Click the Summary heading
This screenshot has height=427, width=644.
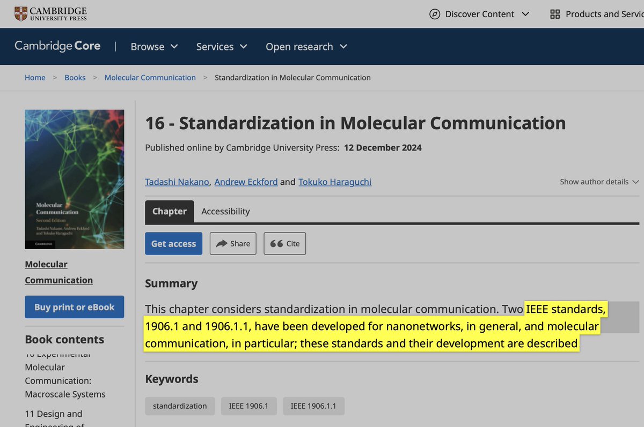pos(171,283)
